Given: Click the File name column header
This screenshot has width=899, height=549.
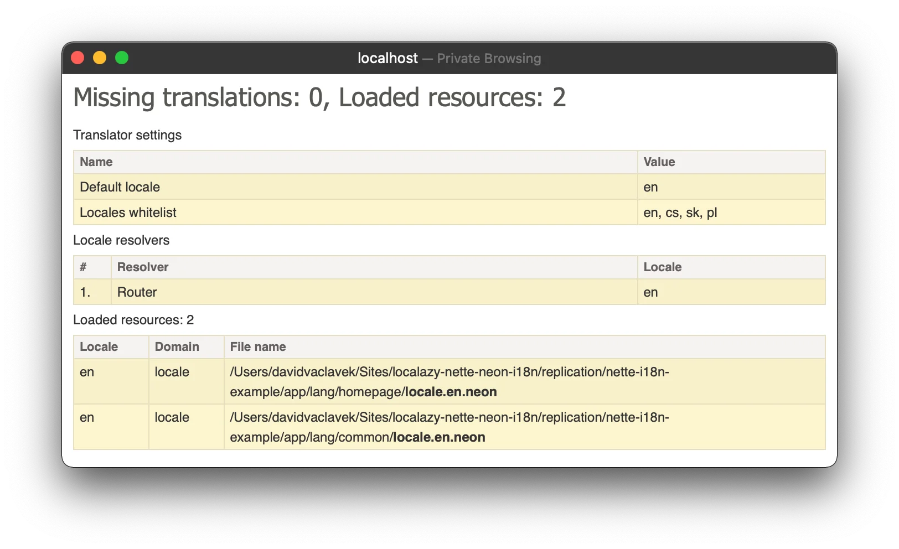Looking at the screenshot, I should coord(258,347).
